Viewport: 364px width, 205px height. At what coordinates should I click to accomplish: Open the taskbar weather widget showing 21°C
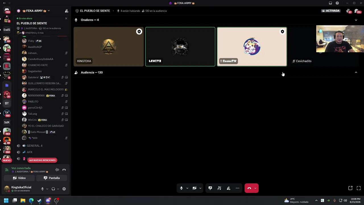296,200
